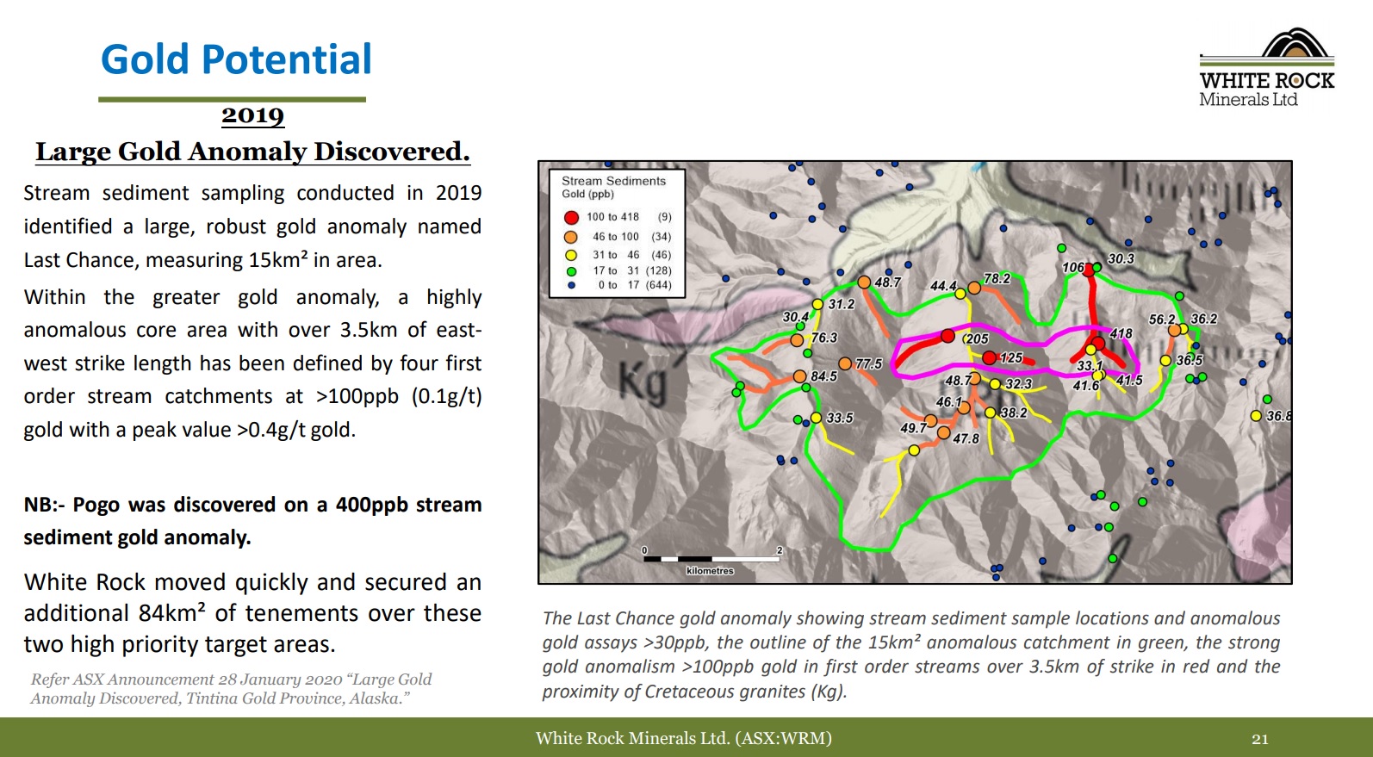
Task: Click the yellow legend dot for 31 to 46
Action: pyautogui.click(x=571, y=255)
